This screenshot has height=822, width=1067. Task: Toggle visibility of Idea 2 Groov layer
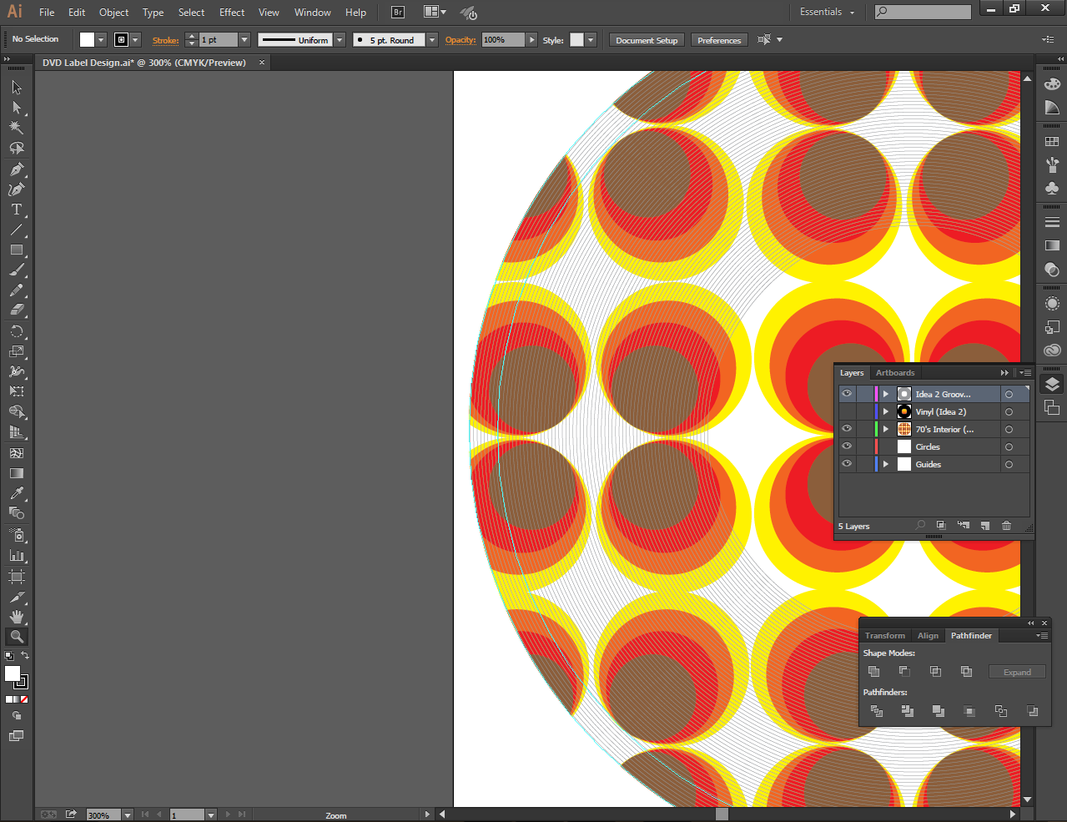847,394
